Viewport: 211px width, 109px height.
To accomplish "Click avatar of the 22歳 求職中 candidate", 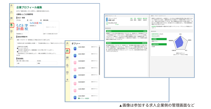I will coord(75,49).
